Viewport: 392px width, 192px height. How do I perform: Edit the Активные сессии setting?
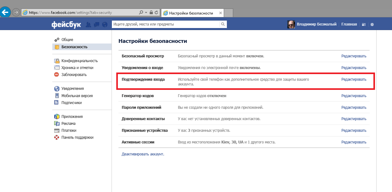coord(354,142)
